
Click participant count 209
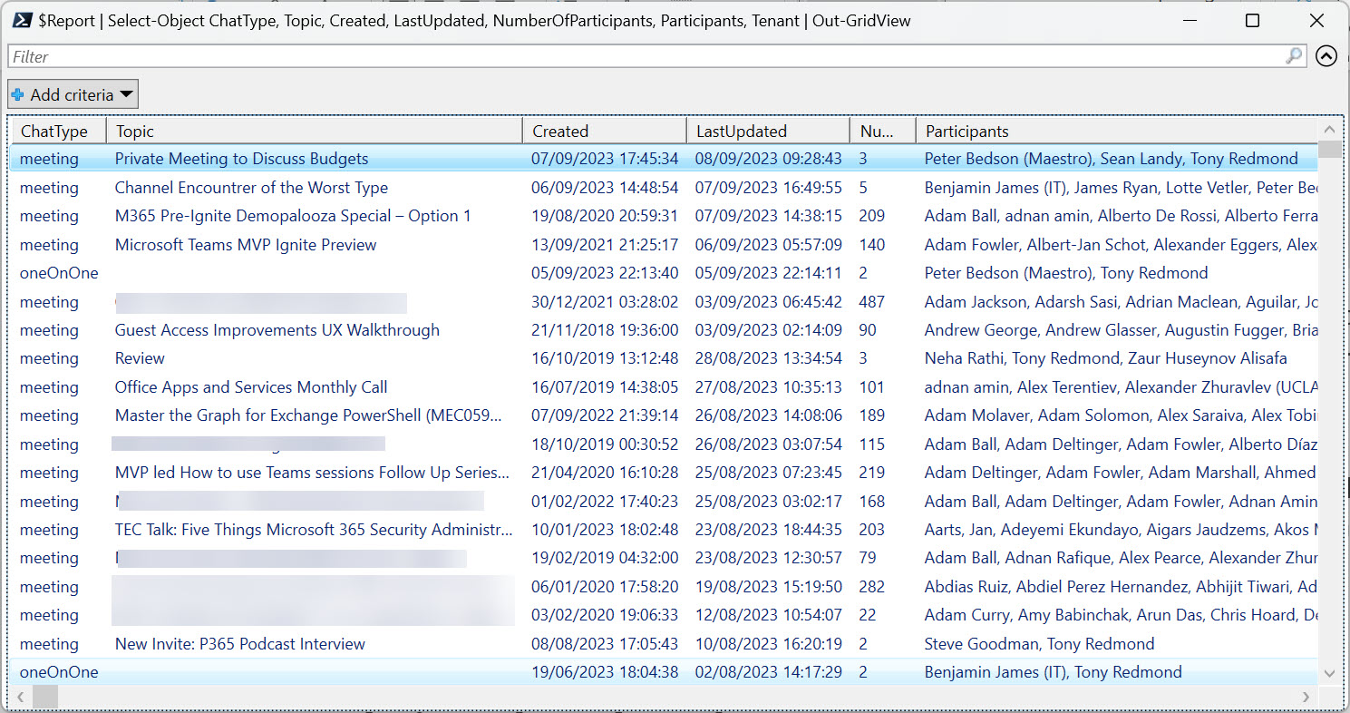pyautogui.click(x=871, y=216)
